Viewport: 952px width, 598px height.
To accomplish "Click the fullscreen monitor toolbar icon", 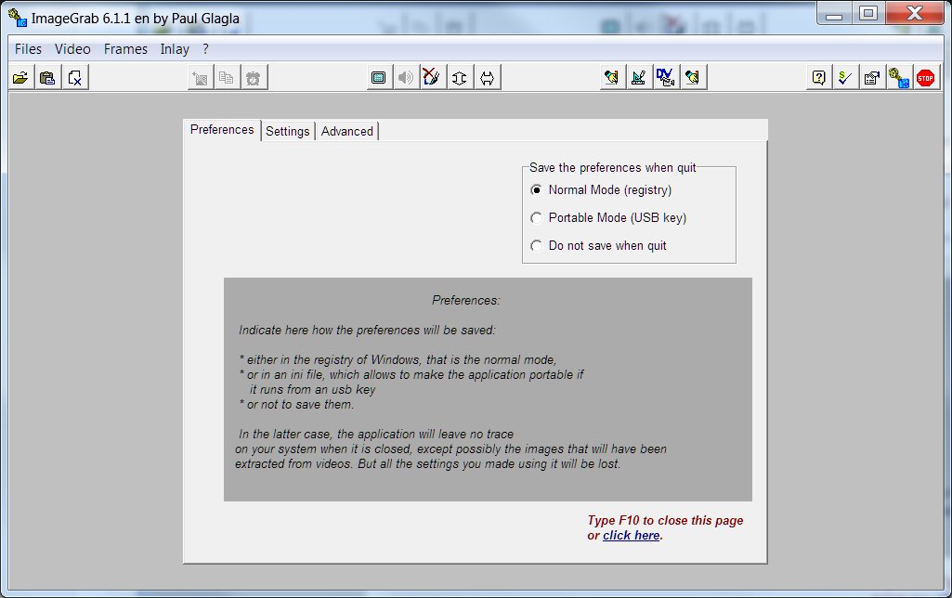I will click(378, 78).
